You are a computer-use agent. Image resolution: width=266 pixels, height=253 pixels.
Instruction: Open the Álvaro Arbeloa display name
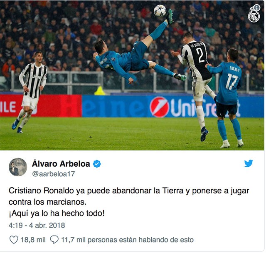point(61,164)
